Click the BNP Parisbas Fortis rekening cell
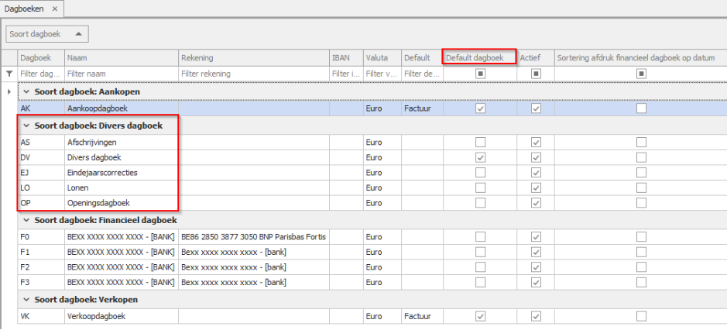This screenshot has height=330, width=727. point(253,237)
